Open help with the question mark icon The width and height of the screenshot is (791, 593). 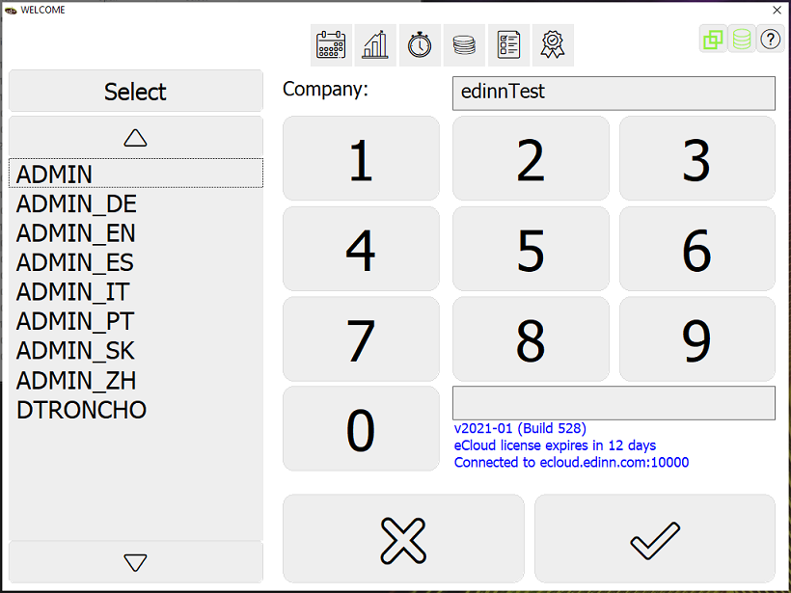click(771, 39)
